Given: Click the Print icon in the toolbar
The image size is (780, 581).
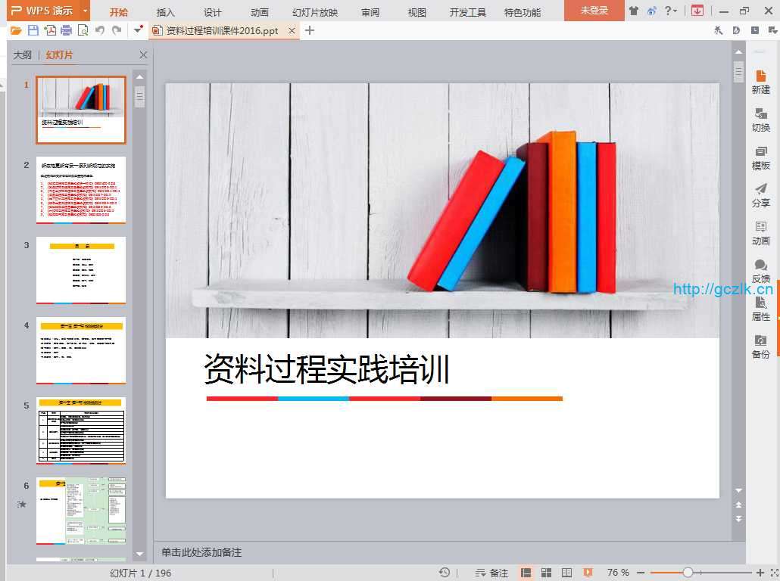Looking at the screenshot, I should [66, 30].
